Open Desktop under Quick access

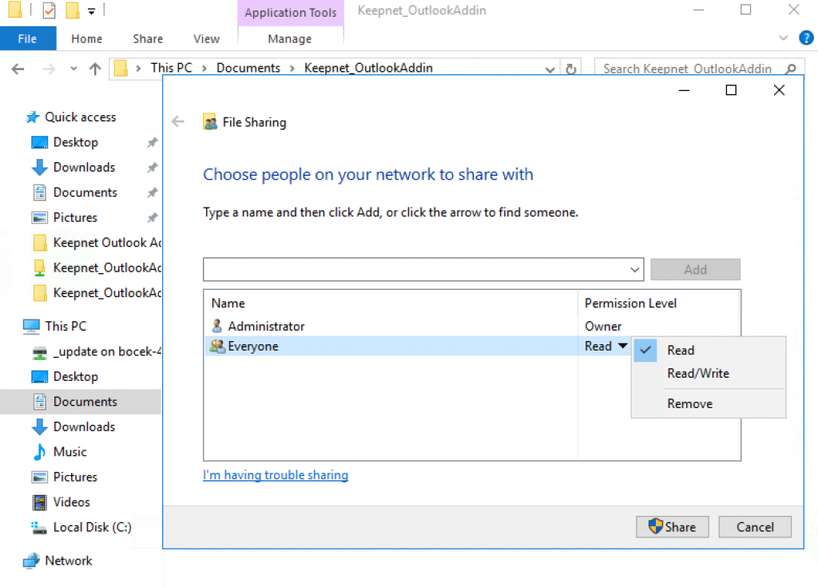pos(76,142)
